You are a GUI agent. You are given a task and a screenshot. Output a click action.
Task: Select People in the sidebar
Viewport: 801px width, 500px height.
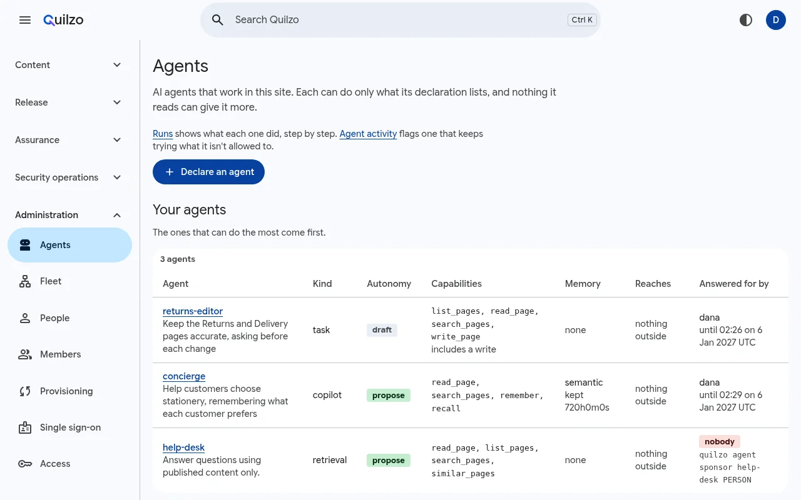pos(69,318)
